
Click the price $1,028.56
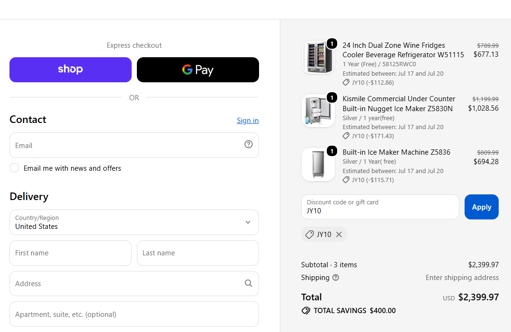(484, 108)
